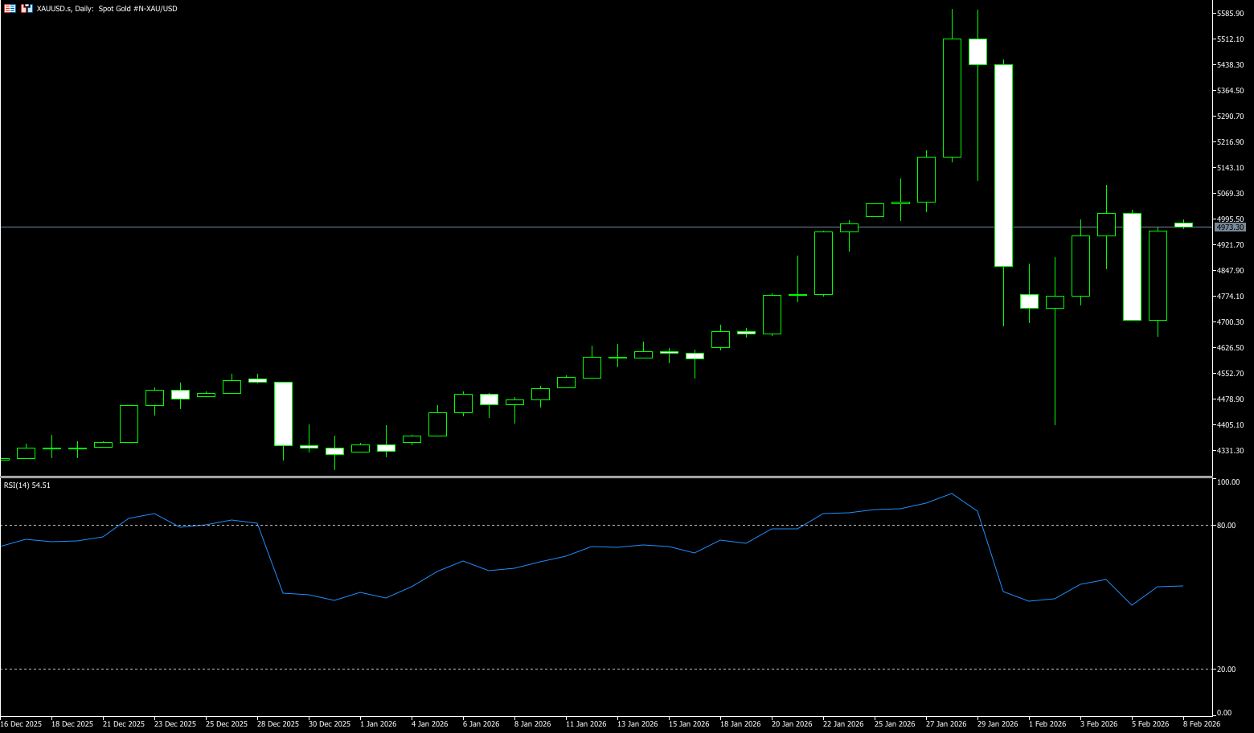This screenshot has width=1254, height=733.
Task: Select the 80.00 RSI level label
Action: pyautogui.click(x=1227, y=526)
